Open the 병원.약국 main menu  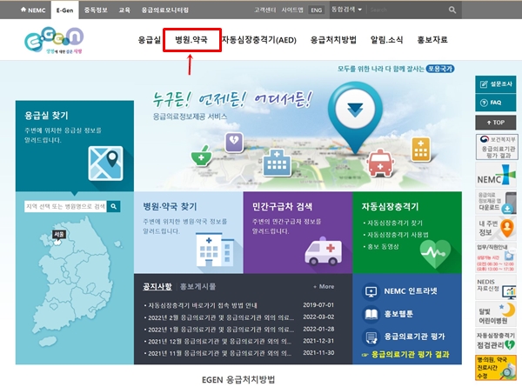191,40
